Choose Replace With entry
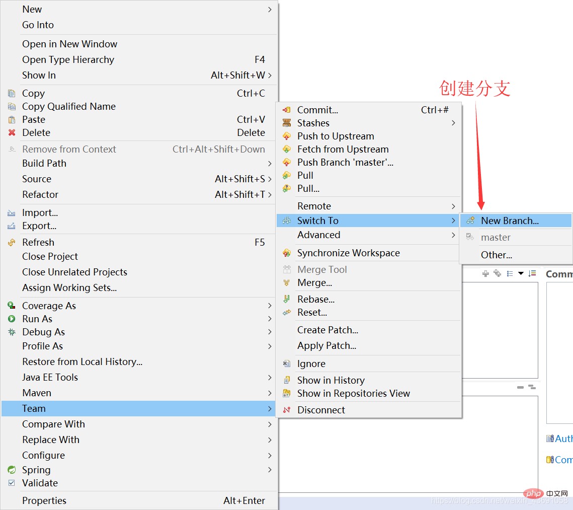 click(x=139, y=440)
